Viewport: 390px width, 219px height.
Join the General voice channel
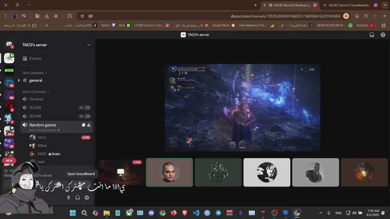pyautogui.click(x=56, y=99)
